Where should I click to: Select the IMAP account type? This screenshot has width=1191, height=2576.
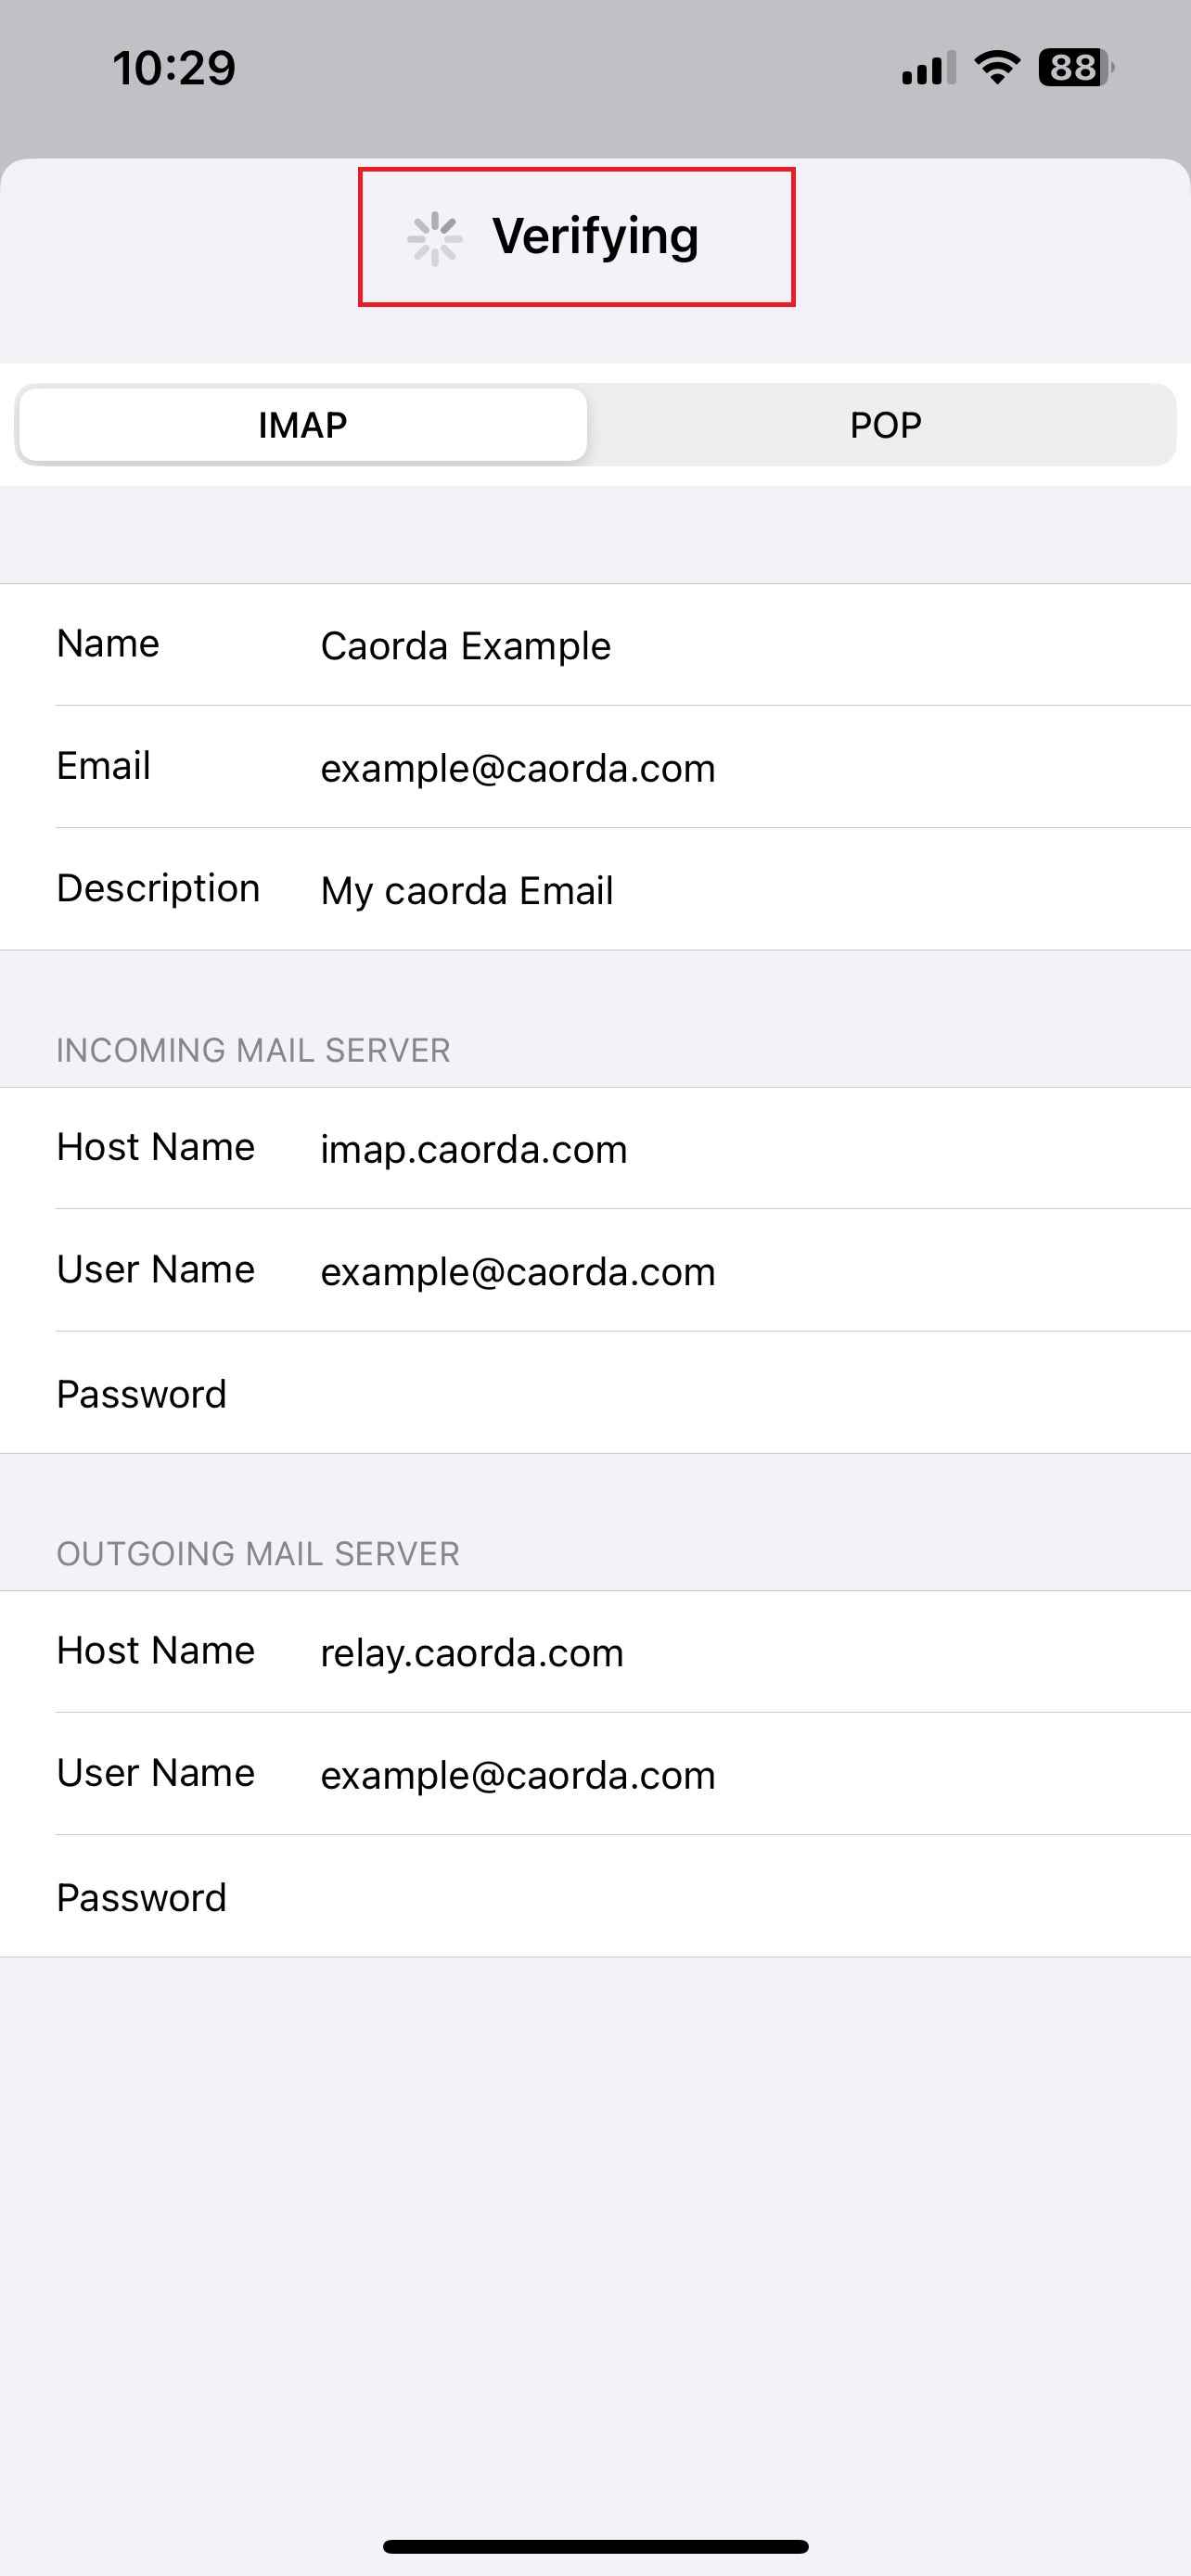pyautogui.click(x=302, y=425)
